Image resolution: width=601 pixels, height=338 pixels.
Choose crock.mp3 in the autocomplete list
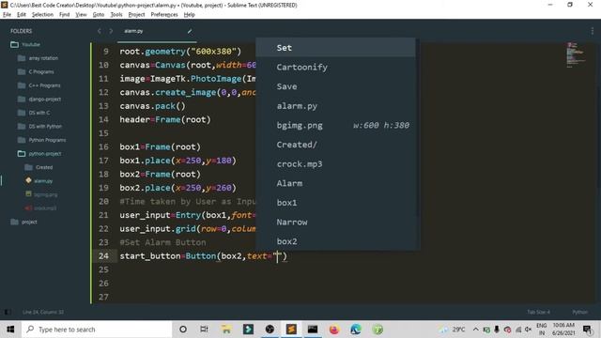click(x=335, y=164)
